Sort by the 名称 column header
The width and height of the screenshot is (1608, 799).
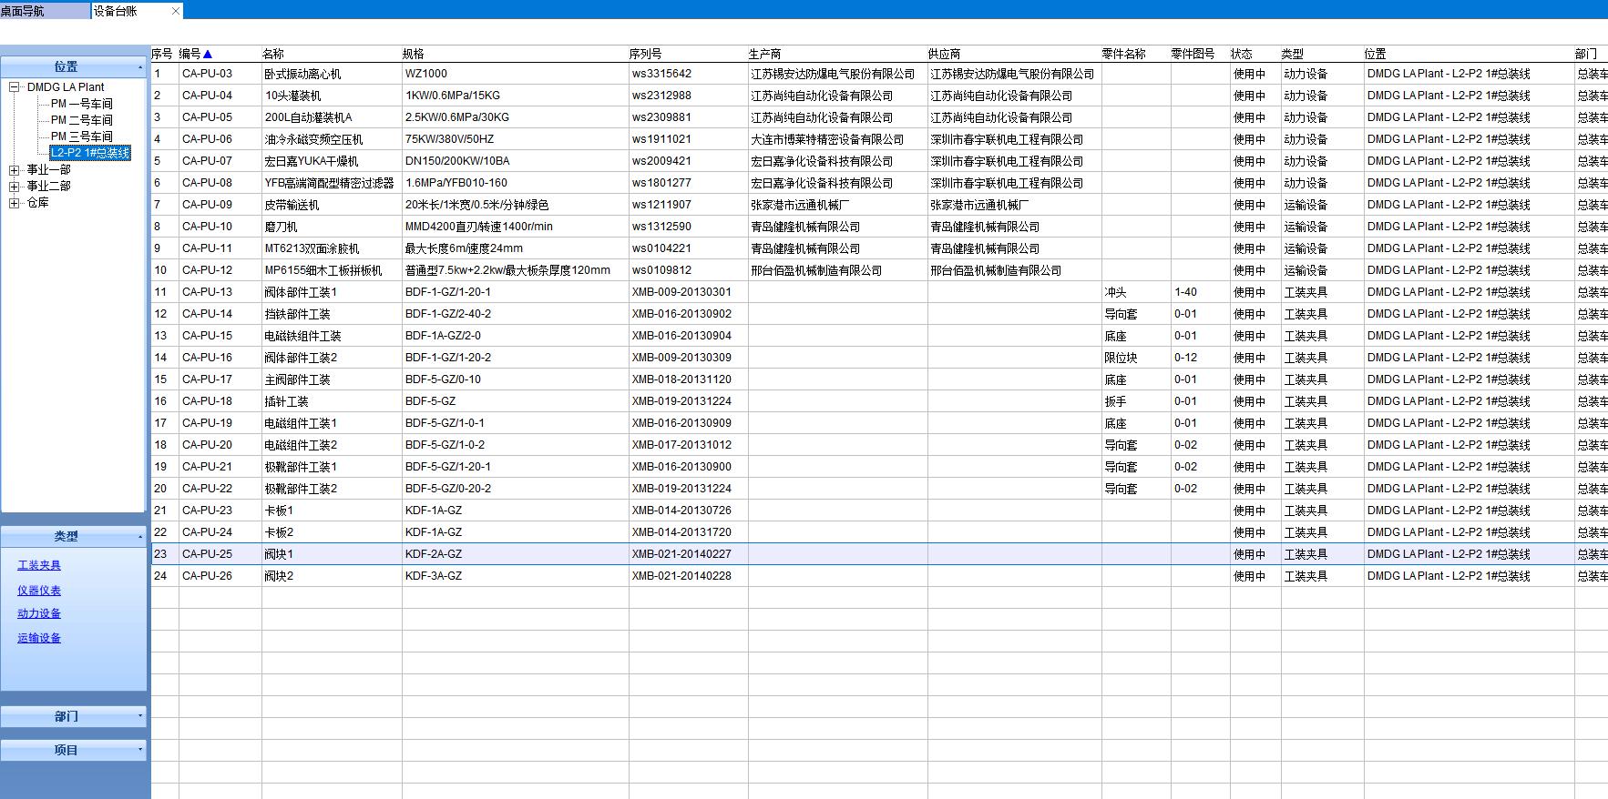pyautogui.click(x=273, y=55)
